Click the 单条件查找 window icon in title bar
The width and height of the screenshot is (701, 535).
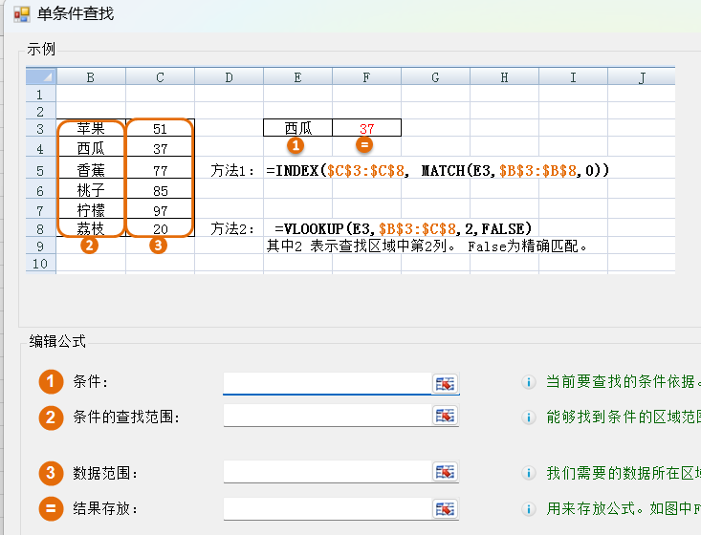pyautogui.click(x=21, y=14)
